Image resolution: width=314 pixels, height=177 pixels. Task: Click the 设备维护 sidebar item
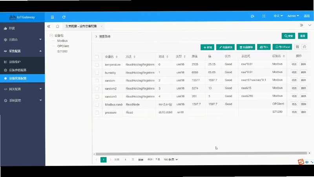click(x=22, y=62)
